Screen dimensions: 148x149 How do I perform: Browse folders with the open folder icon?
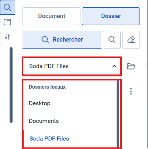pos(131,66)
